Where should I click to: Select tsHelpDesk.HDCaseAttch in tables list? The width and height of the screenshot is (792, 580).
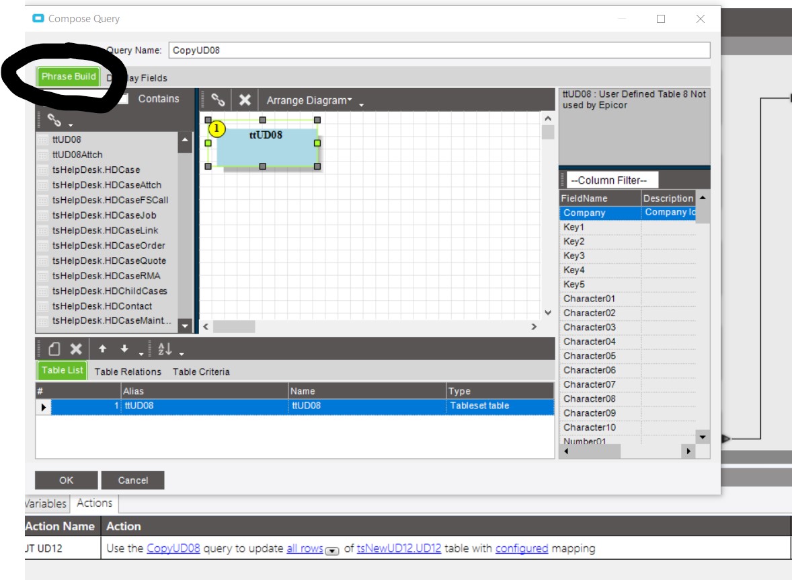point(107,185)
